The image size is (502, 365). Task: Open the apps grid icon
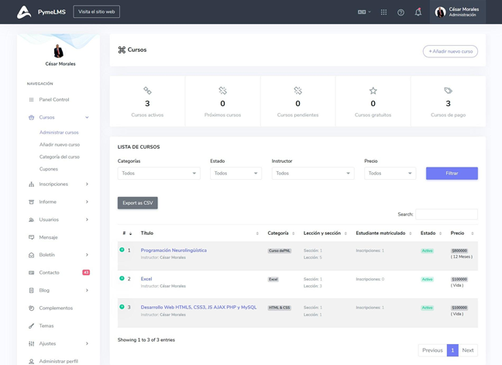tap(383, 12)
